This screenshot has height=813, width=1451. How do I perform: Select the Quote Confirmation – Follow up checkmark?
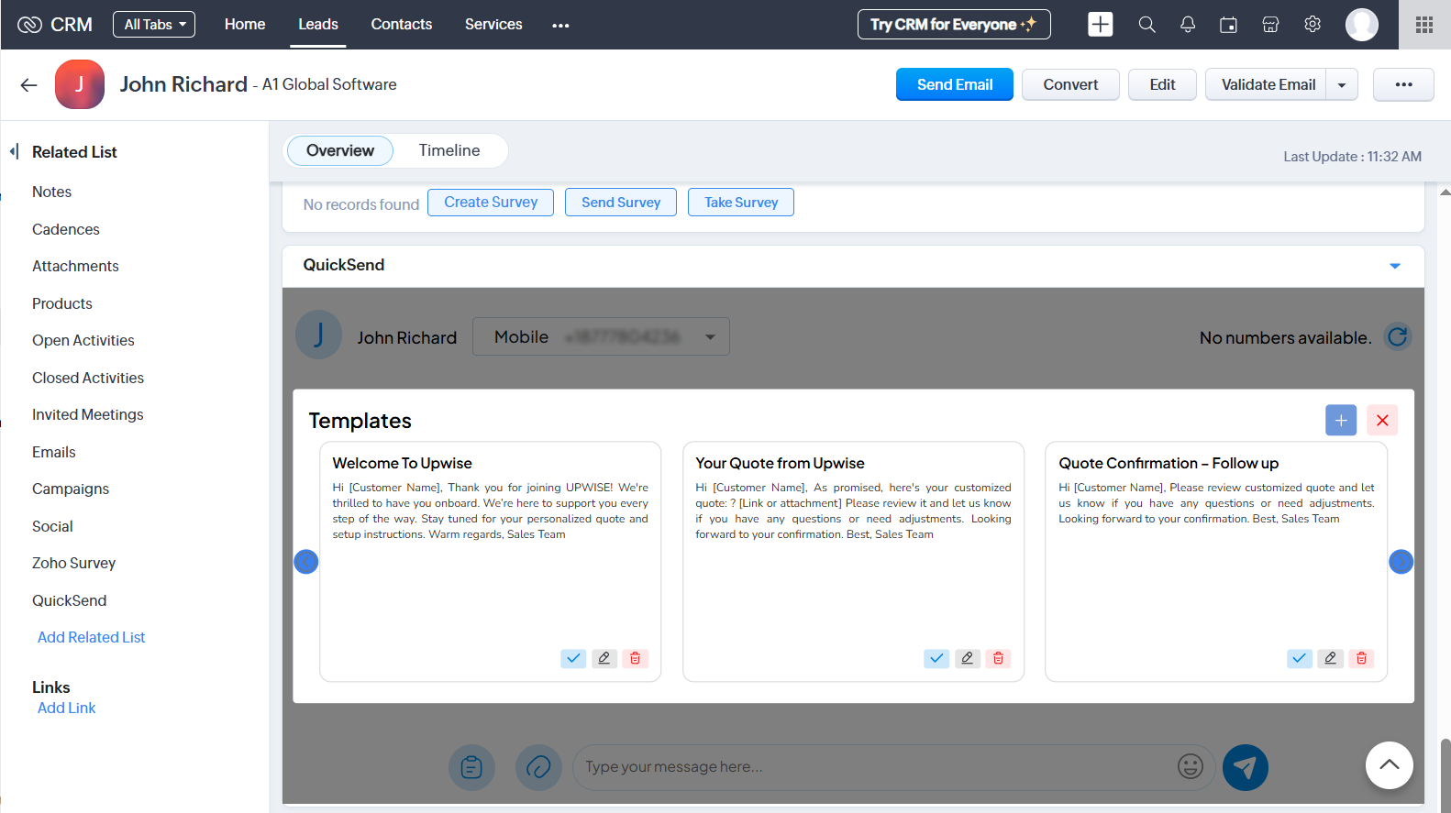pyautogui.click(x=1300, y=658)
